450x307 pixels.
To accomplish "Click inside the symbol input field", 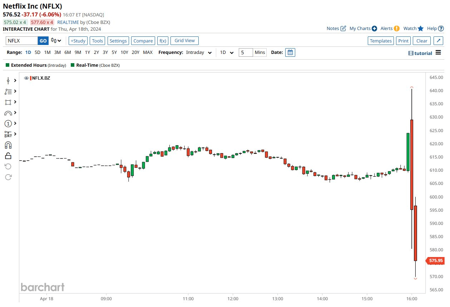I will click(21, 41).
